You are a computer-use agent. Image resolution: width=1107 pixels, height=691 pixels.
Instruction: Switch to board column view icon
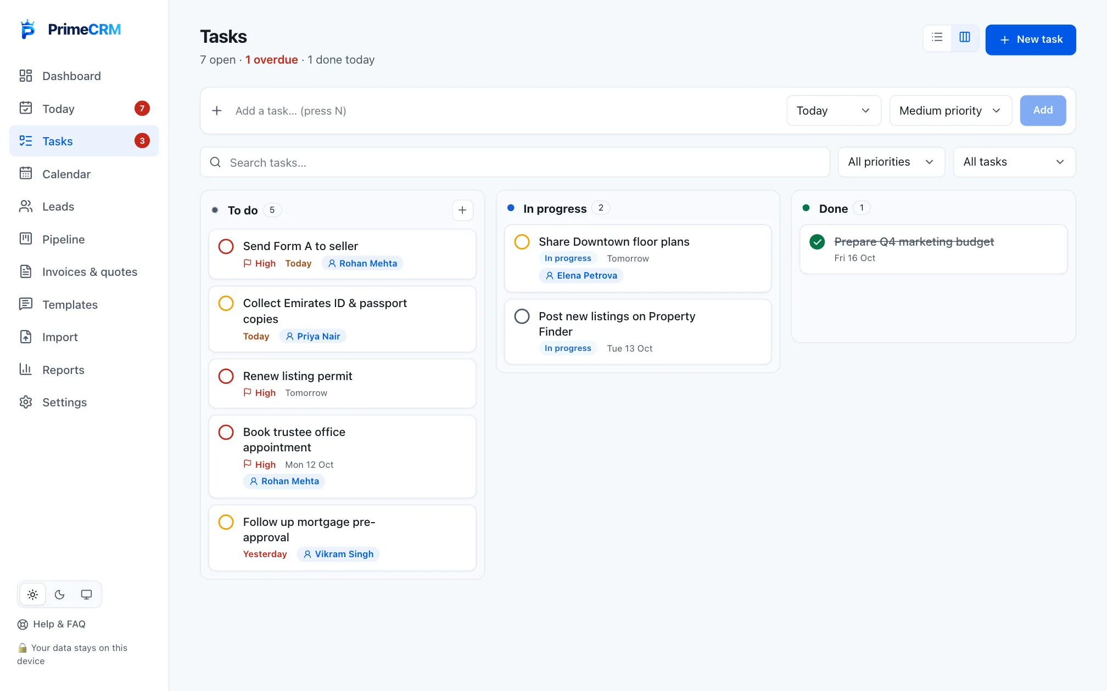pyautogui.click(x=965, y=37)
